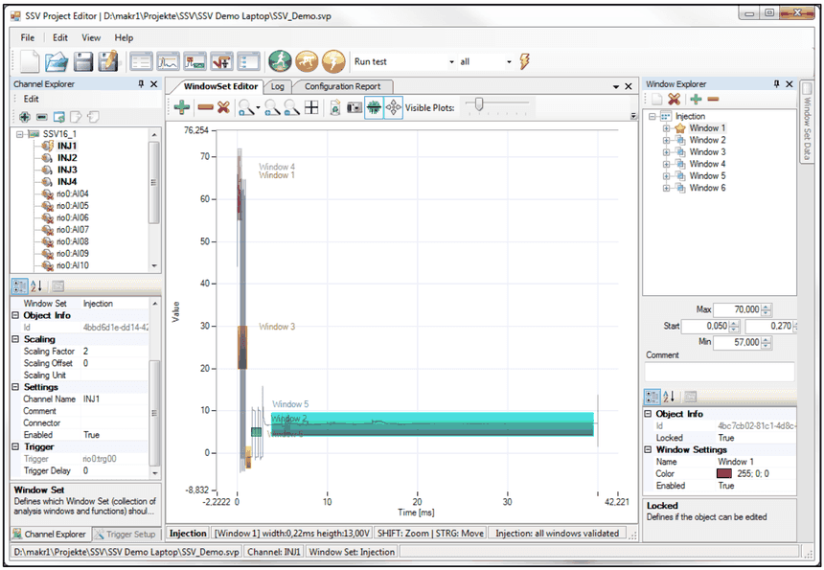Image resolution: width=824 pixels, height=570 pixels.
Task: Click into the Comment text field
Action: click(x=720, y=372)
